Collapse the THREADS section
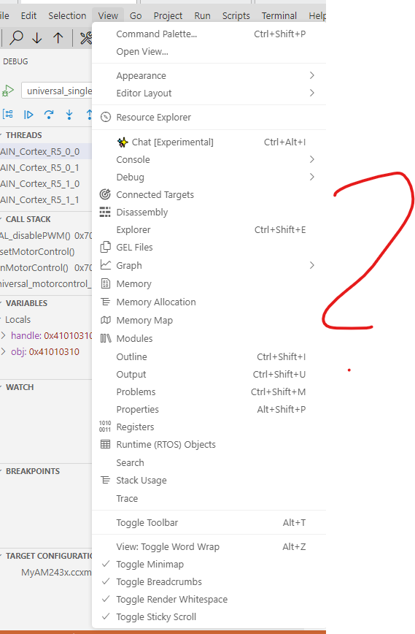Image resolution: width=415 pixels, height=634 pixels. pos(23,135)
